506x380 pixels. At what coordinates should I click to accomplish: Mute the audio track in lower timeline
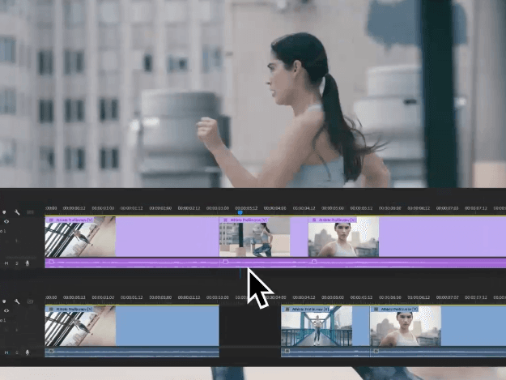(7, 352)
